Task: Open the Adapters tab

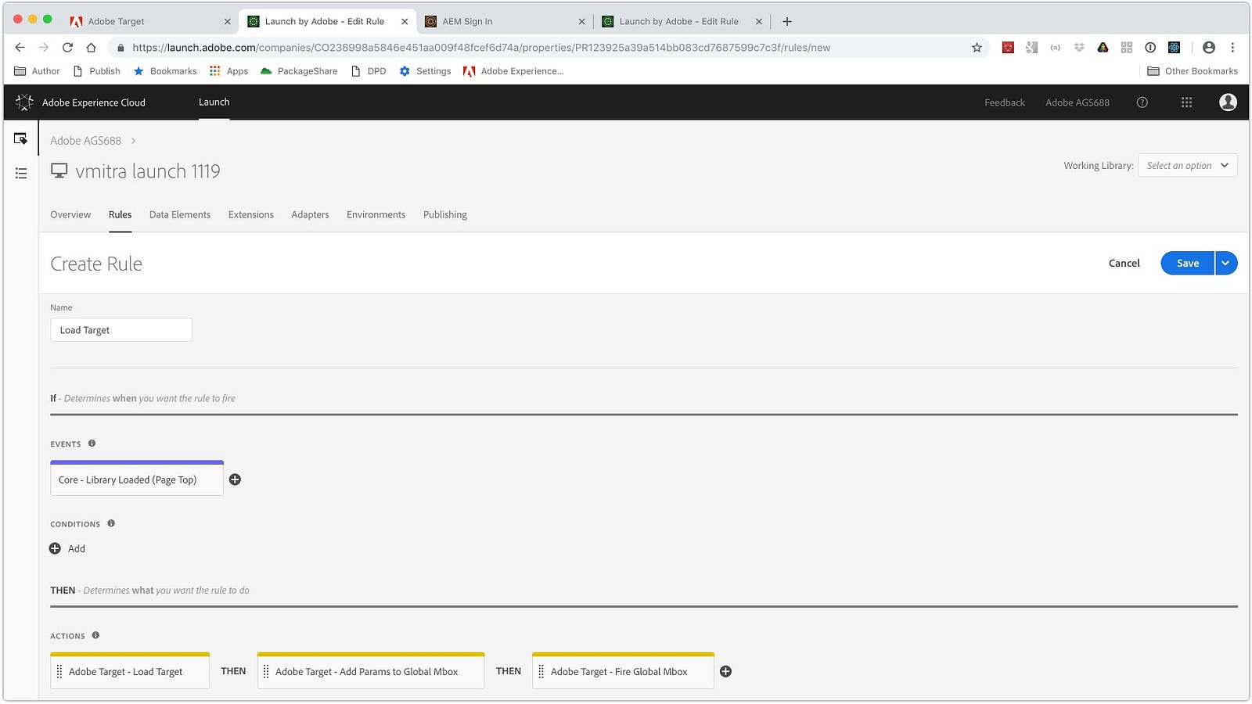Action: click(310, 214)
